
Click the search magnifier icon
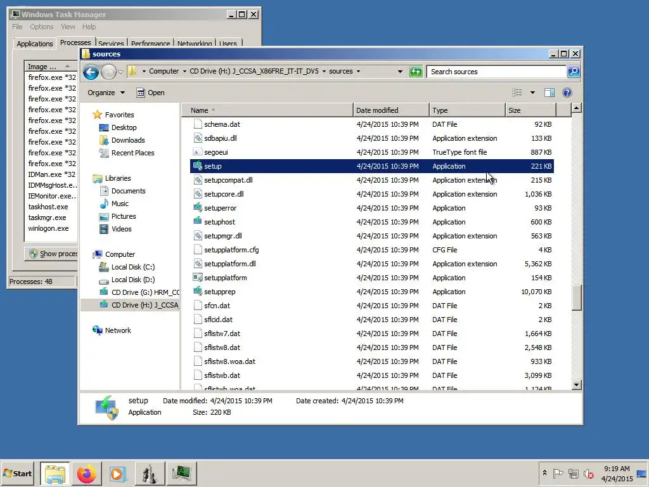574,72
